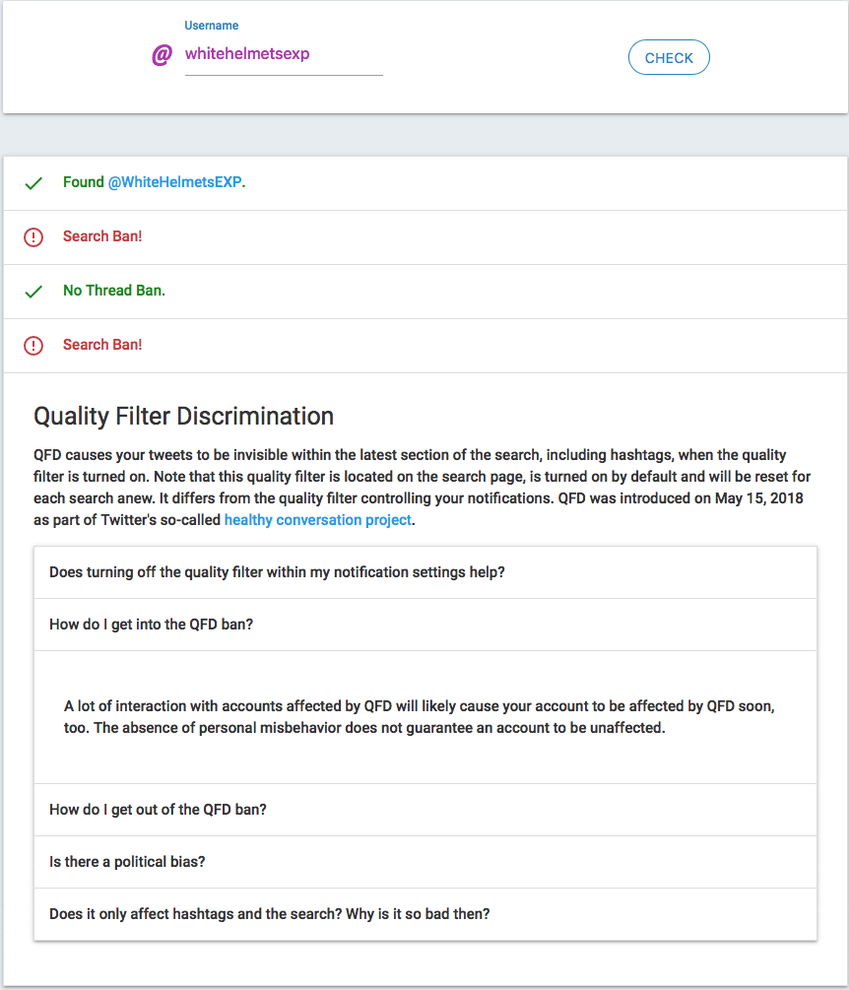Viewport: 849px width, 990px height.
Task: Focus the Username input field
Action: click(x=284, y=54)
